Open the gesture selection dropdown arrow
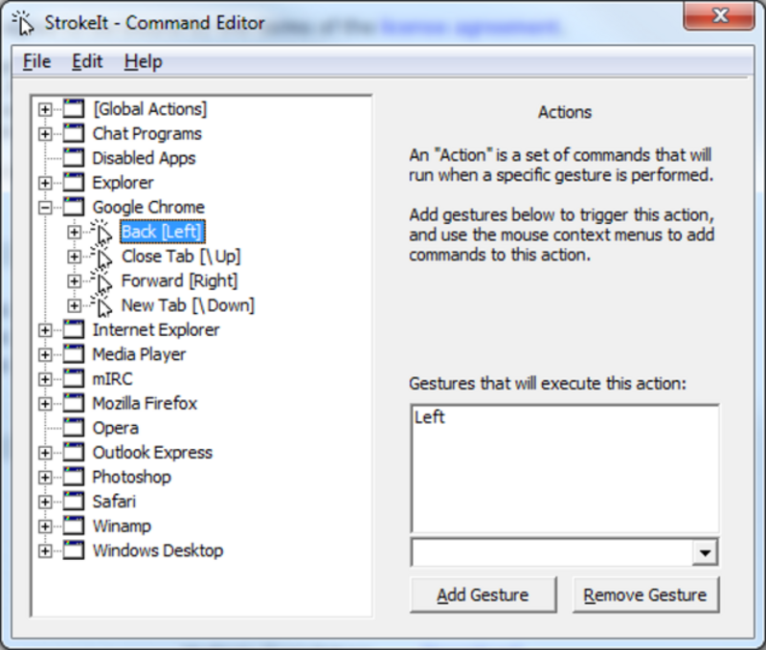The image size is (766, 650). [706, 552]
